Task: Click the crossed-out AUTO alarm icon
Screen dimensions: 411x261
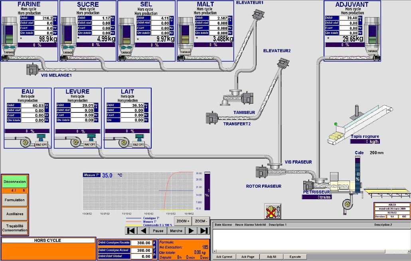Action: (273, 211)
